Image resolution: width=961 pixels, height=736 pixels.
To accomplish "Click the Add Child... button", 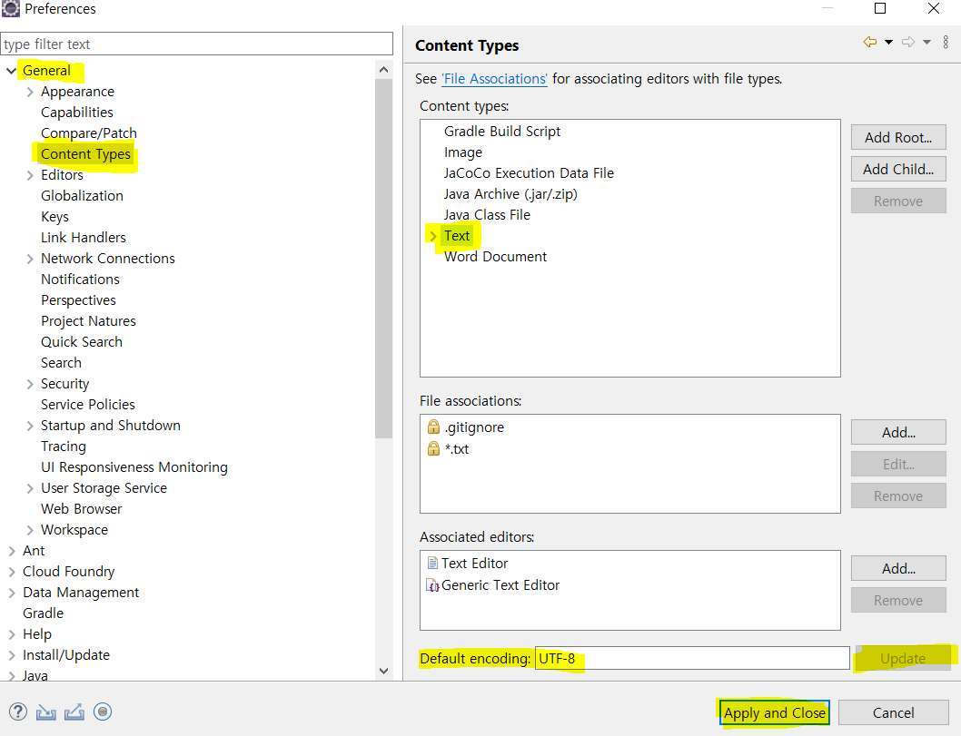I will click(x=898, y=169).
